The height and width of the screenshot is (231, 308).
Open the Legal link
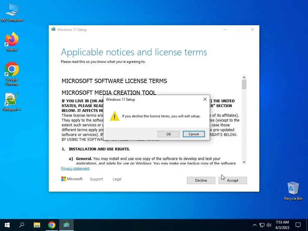click(x=117, y=179)
